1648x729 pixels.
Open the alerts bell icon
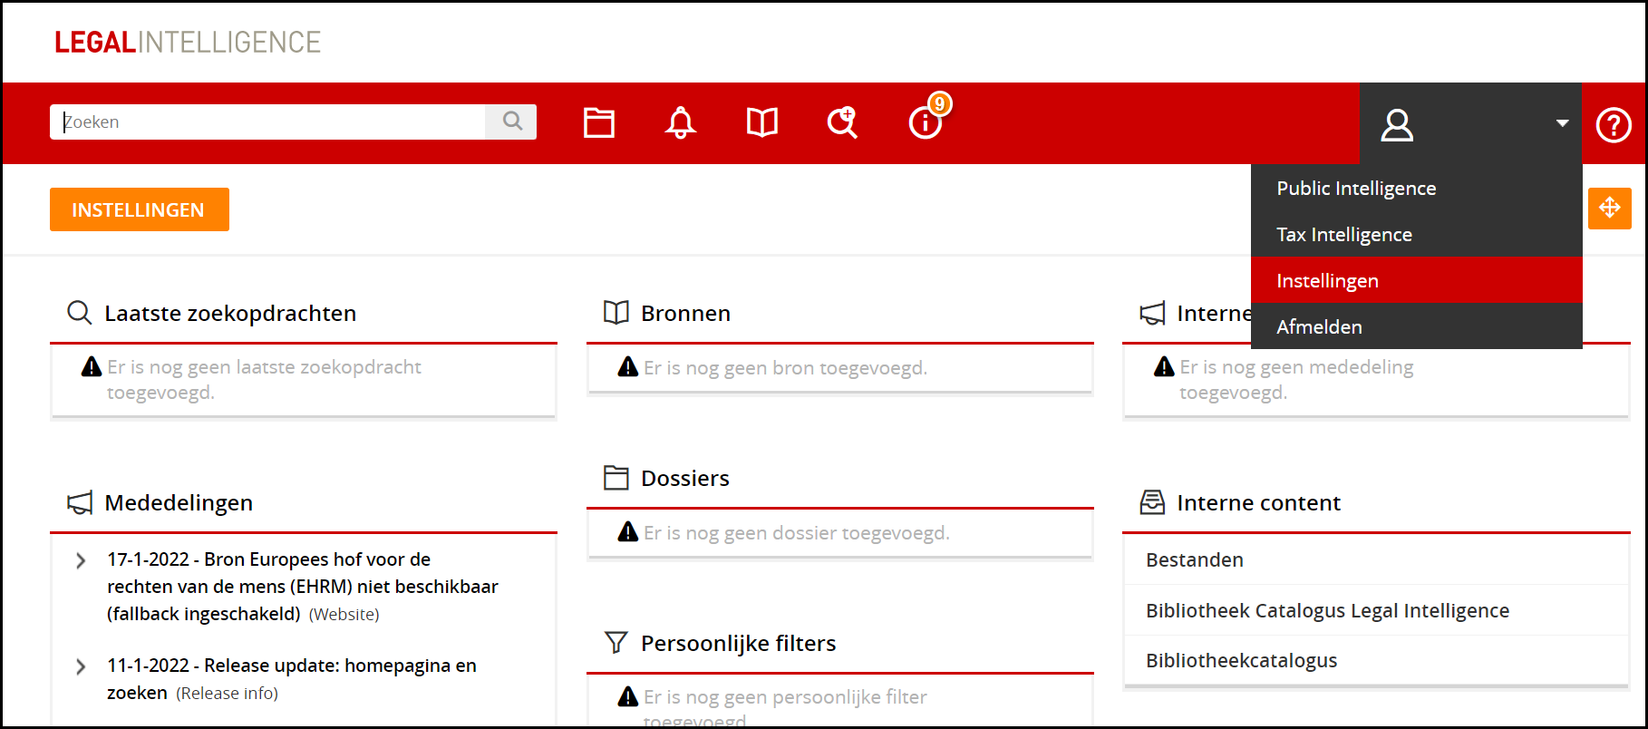point(681,122)
